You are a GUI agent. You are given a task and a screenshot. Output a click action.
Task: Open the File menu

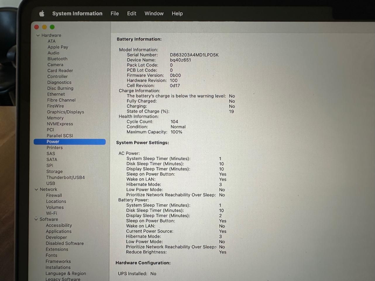(x=115, y=13)
